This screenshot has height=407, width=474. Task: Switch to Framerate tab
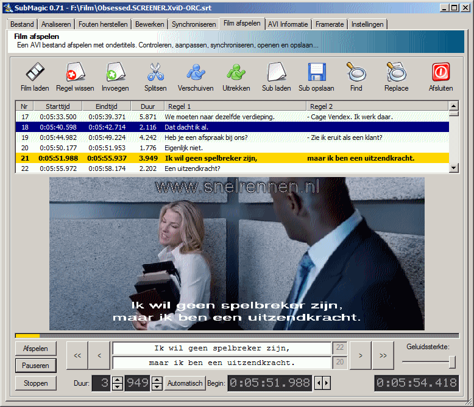[330, 24]
